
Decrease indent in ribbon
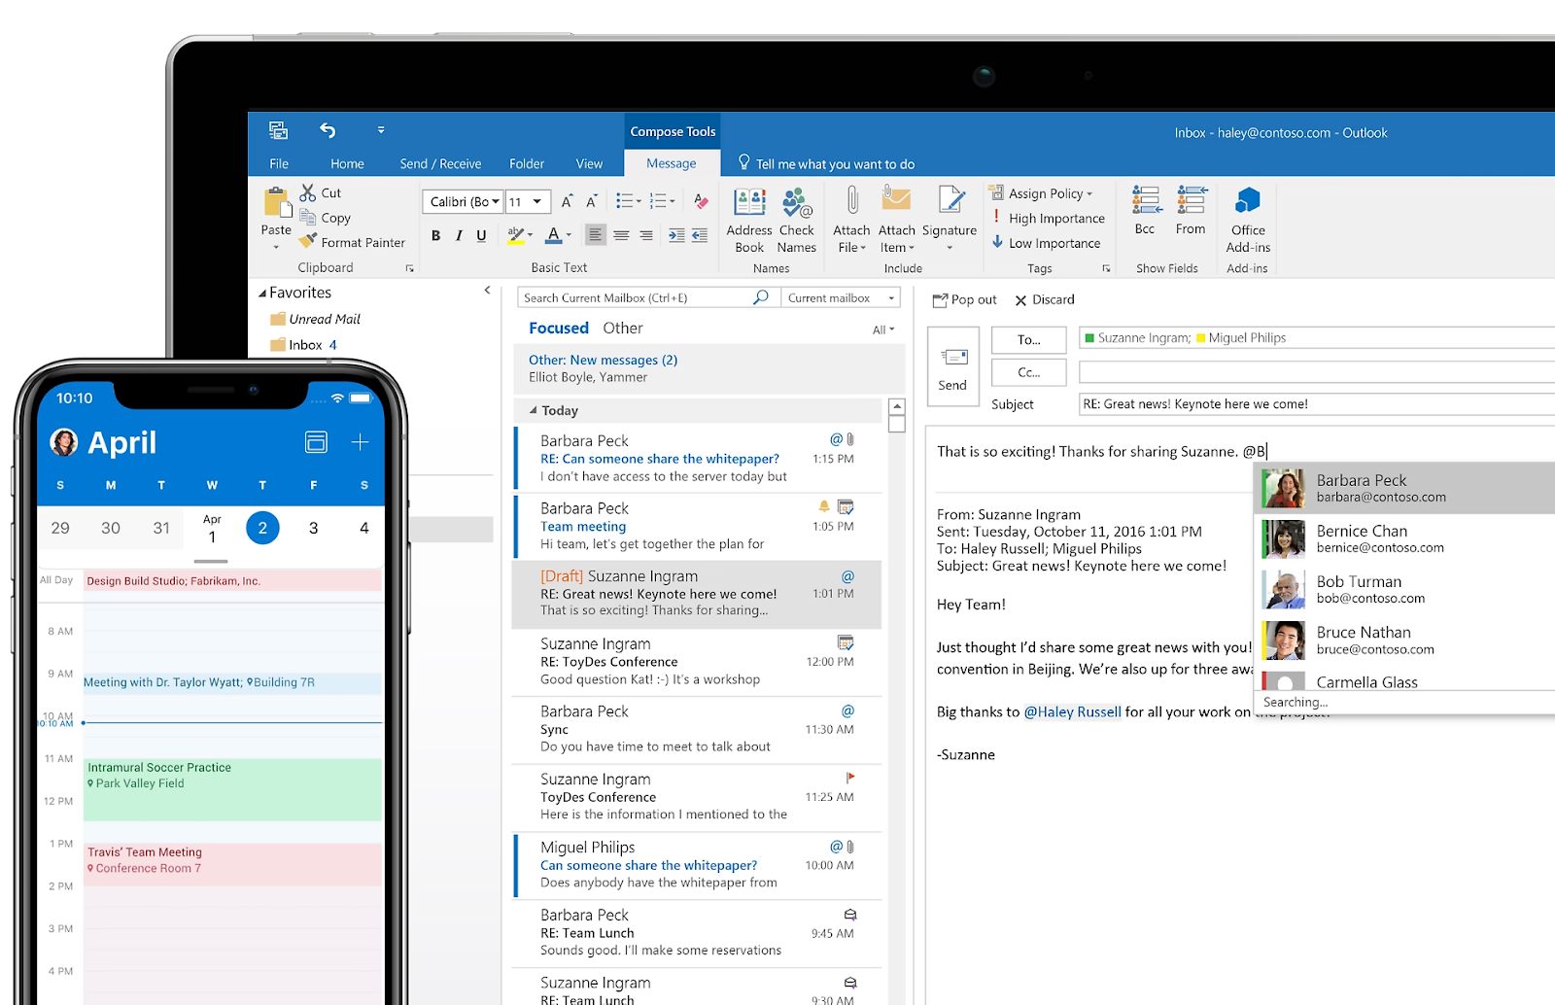(x=700, y=235)
